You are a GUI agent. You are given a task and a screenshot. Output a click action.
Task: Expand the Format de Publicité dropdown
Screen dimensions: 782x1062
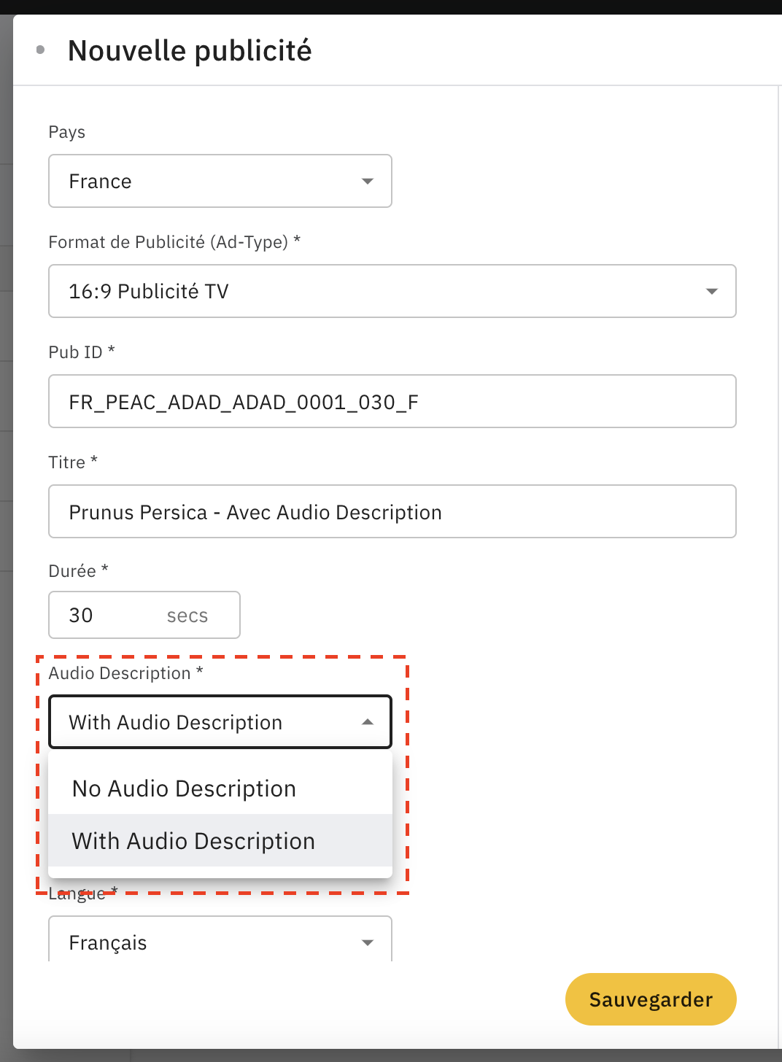(392, 291)
